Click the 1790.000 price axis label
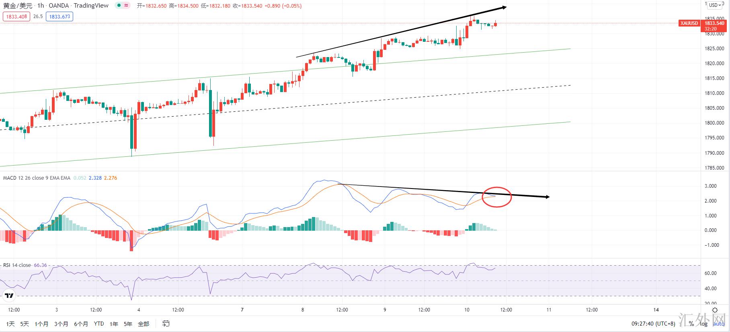Image resolution: width=730 pixels, height=332 pixels. pos(714,153)
